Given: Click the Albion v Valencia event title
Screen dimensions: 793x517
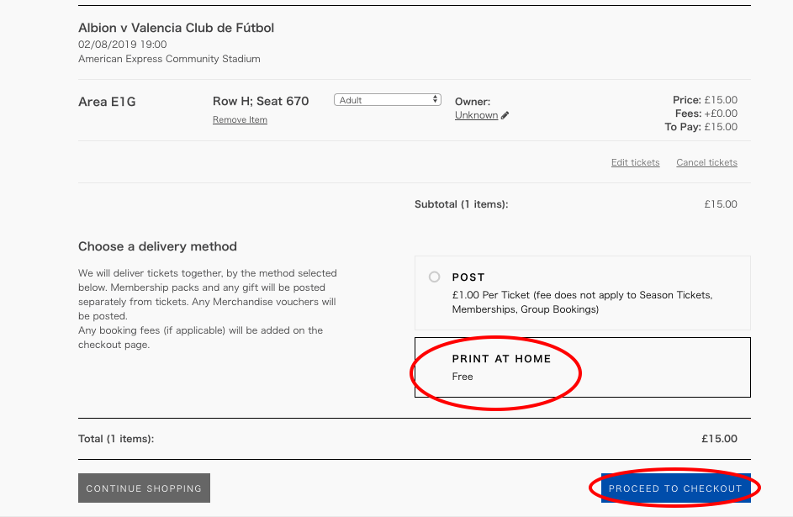Looking at the screenshot, I should coord(176,28).
